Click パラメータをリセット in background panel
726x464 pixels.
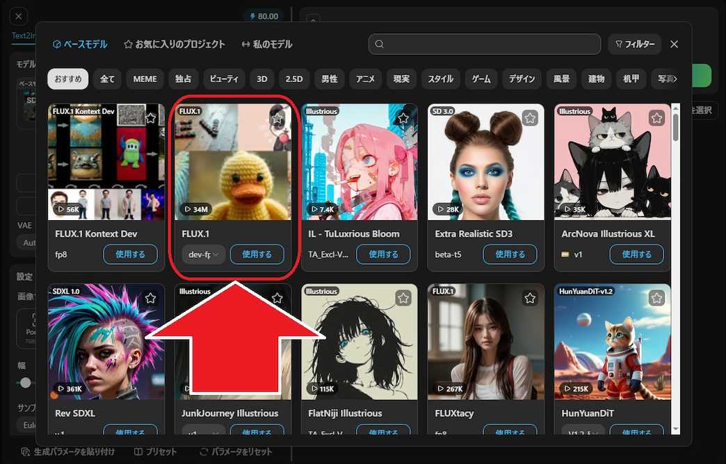pos(236,451)
